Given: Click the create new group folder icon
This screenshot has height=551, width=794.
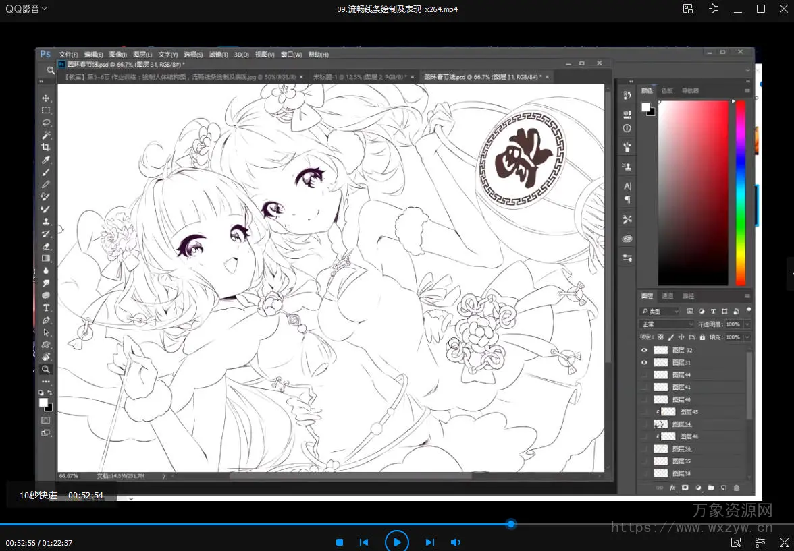Looking at the screenshot, I should [710, 488].
